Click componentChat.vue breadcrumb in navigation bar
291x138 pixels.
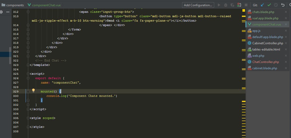pyautogui.click(x=46, y=5)
